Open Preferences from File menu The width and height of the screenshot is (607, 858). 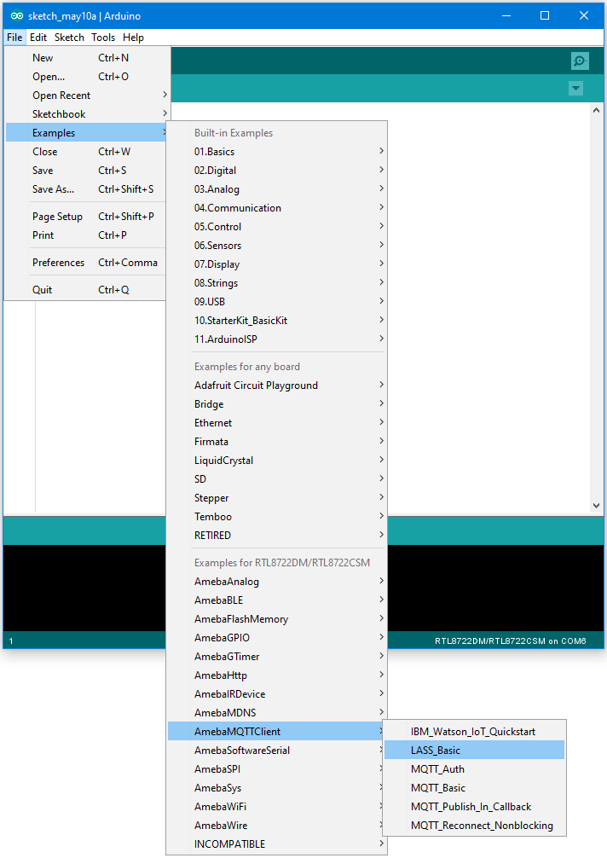[86, 263]
